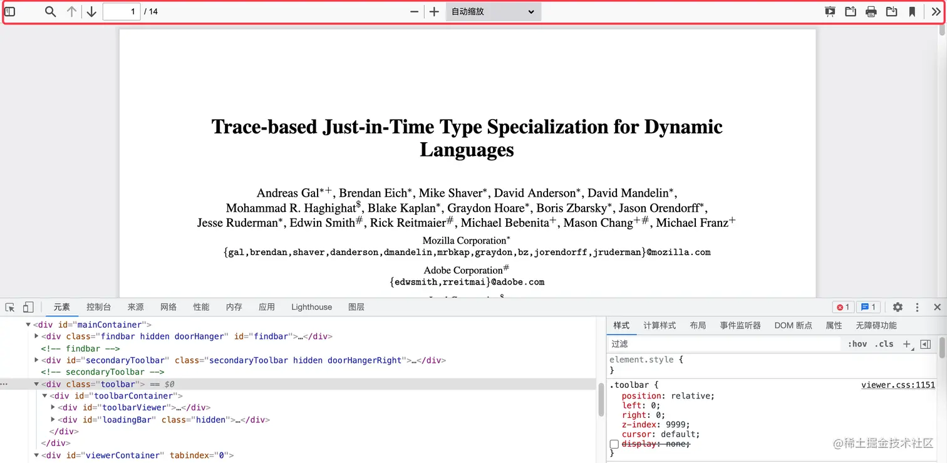Select the 计算样式 tab

click(x=660, y=326)
